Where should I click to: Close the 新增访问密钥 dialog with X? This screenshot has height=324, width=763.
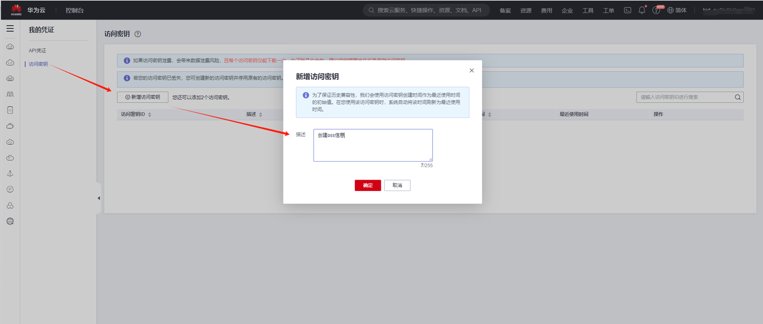(x=471, y=70)
